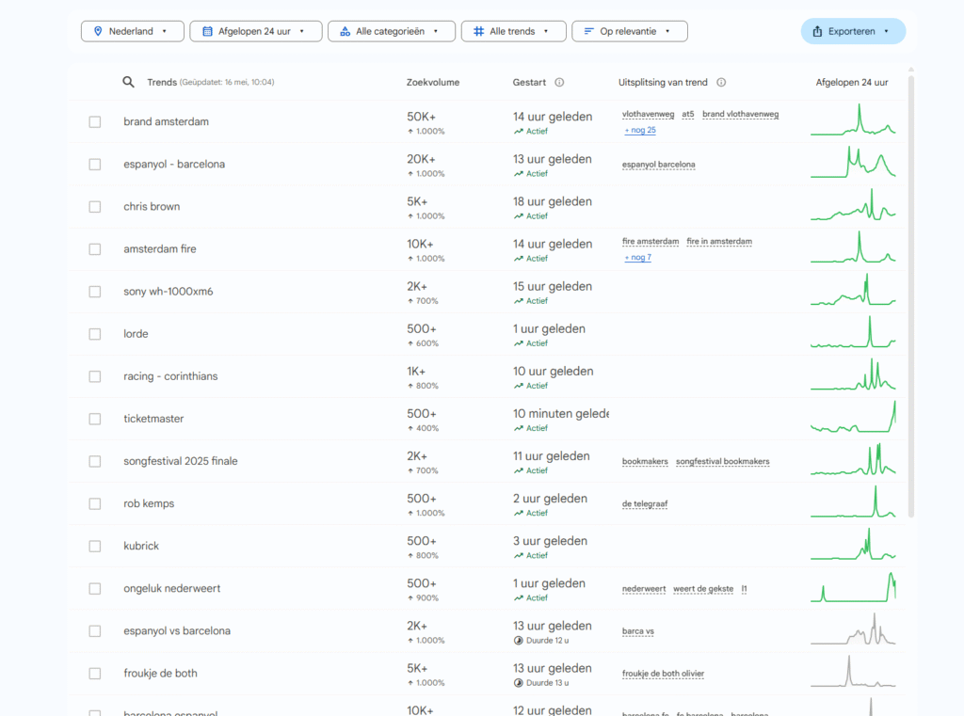Open the espanyol barcelona related query link
Viewport: 964px width, 716px height.
[658, 165]
